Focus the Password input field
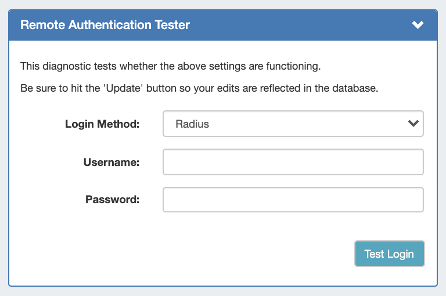This screenshot has width=446, height=296. point(293,200)
